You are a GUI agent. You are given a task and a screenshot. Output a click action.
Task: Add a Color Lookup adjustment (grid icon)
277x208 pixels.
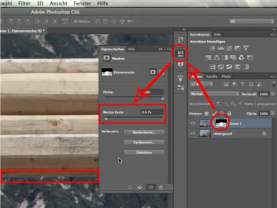[250, 57]
